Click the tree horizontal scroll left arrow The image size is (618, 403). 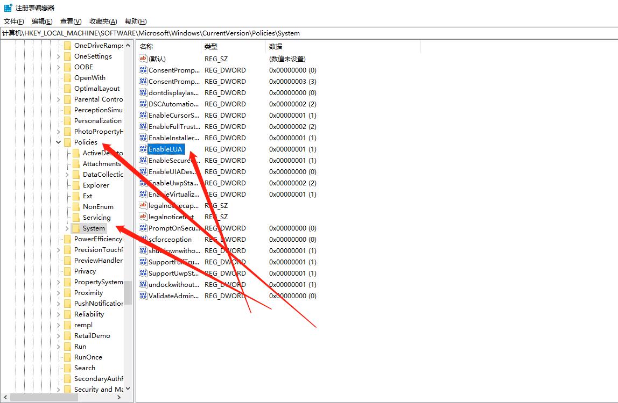[x=5, y=398]
